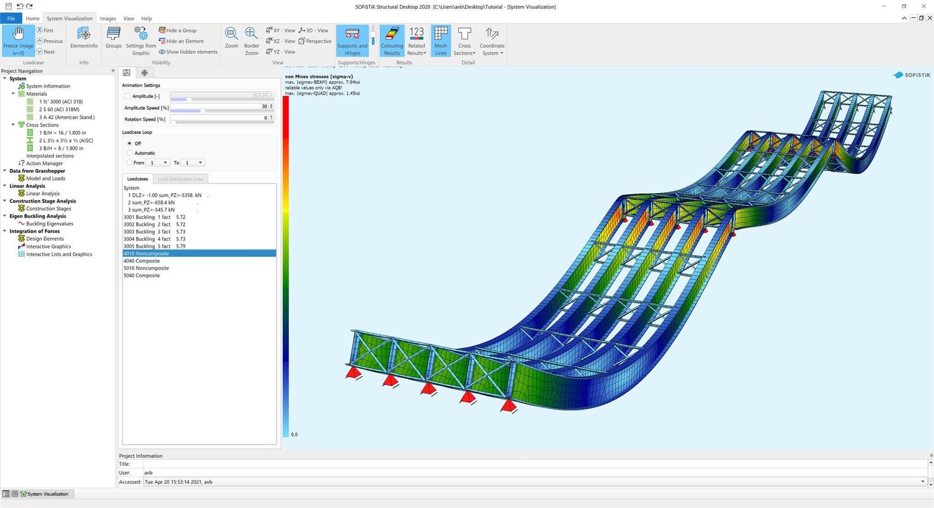Collapse Eigen Buckling Analysis node
This screenshot has width=934, height=508.
4,216
